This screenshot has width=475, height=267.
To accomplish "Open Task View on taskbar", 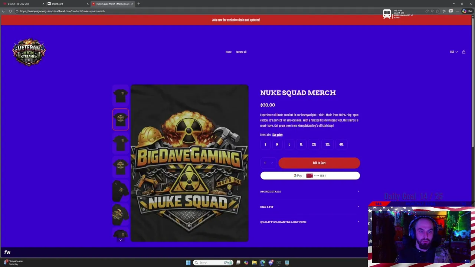I will point(238,263).
